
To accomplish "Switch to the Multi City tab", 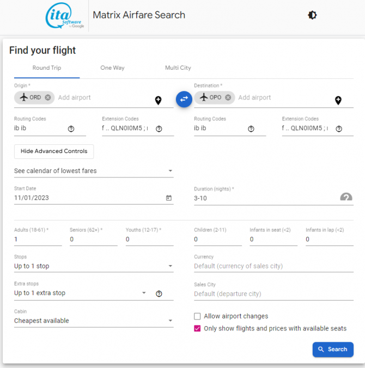I will (178, 68).
